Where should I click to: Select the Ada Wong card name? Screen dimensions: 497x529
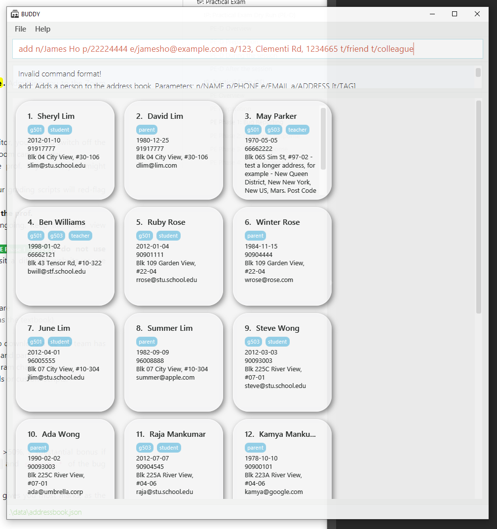(61, 434)
